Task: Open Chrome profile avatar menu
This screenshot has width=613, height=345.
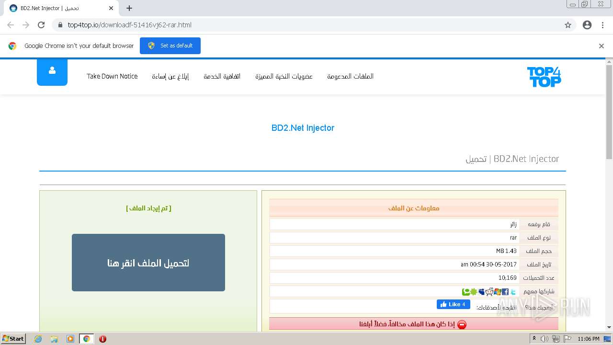Action: point(587,25)
